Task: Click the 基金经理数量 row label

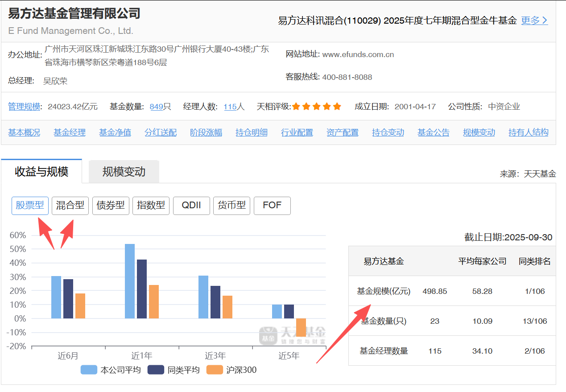Action: pyautogui.click(x=384, y=351)
